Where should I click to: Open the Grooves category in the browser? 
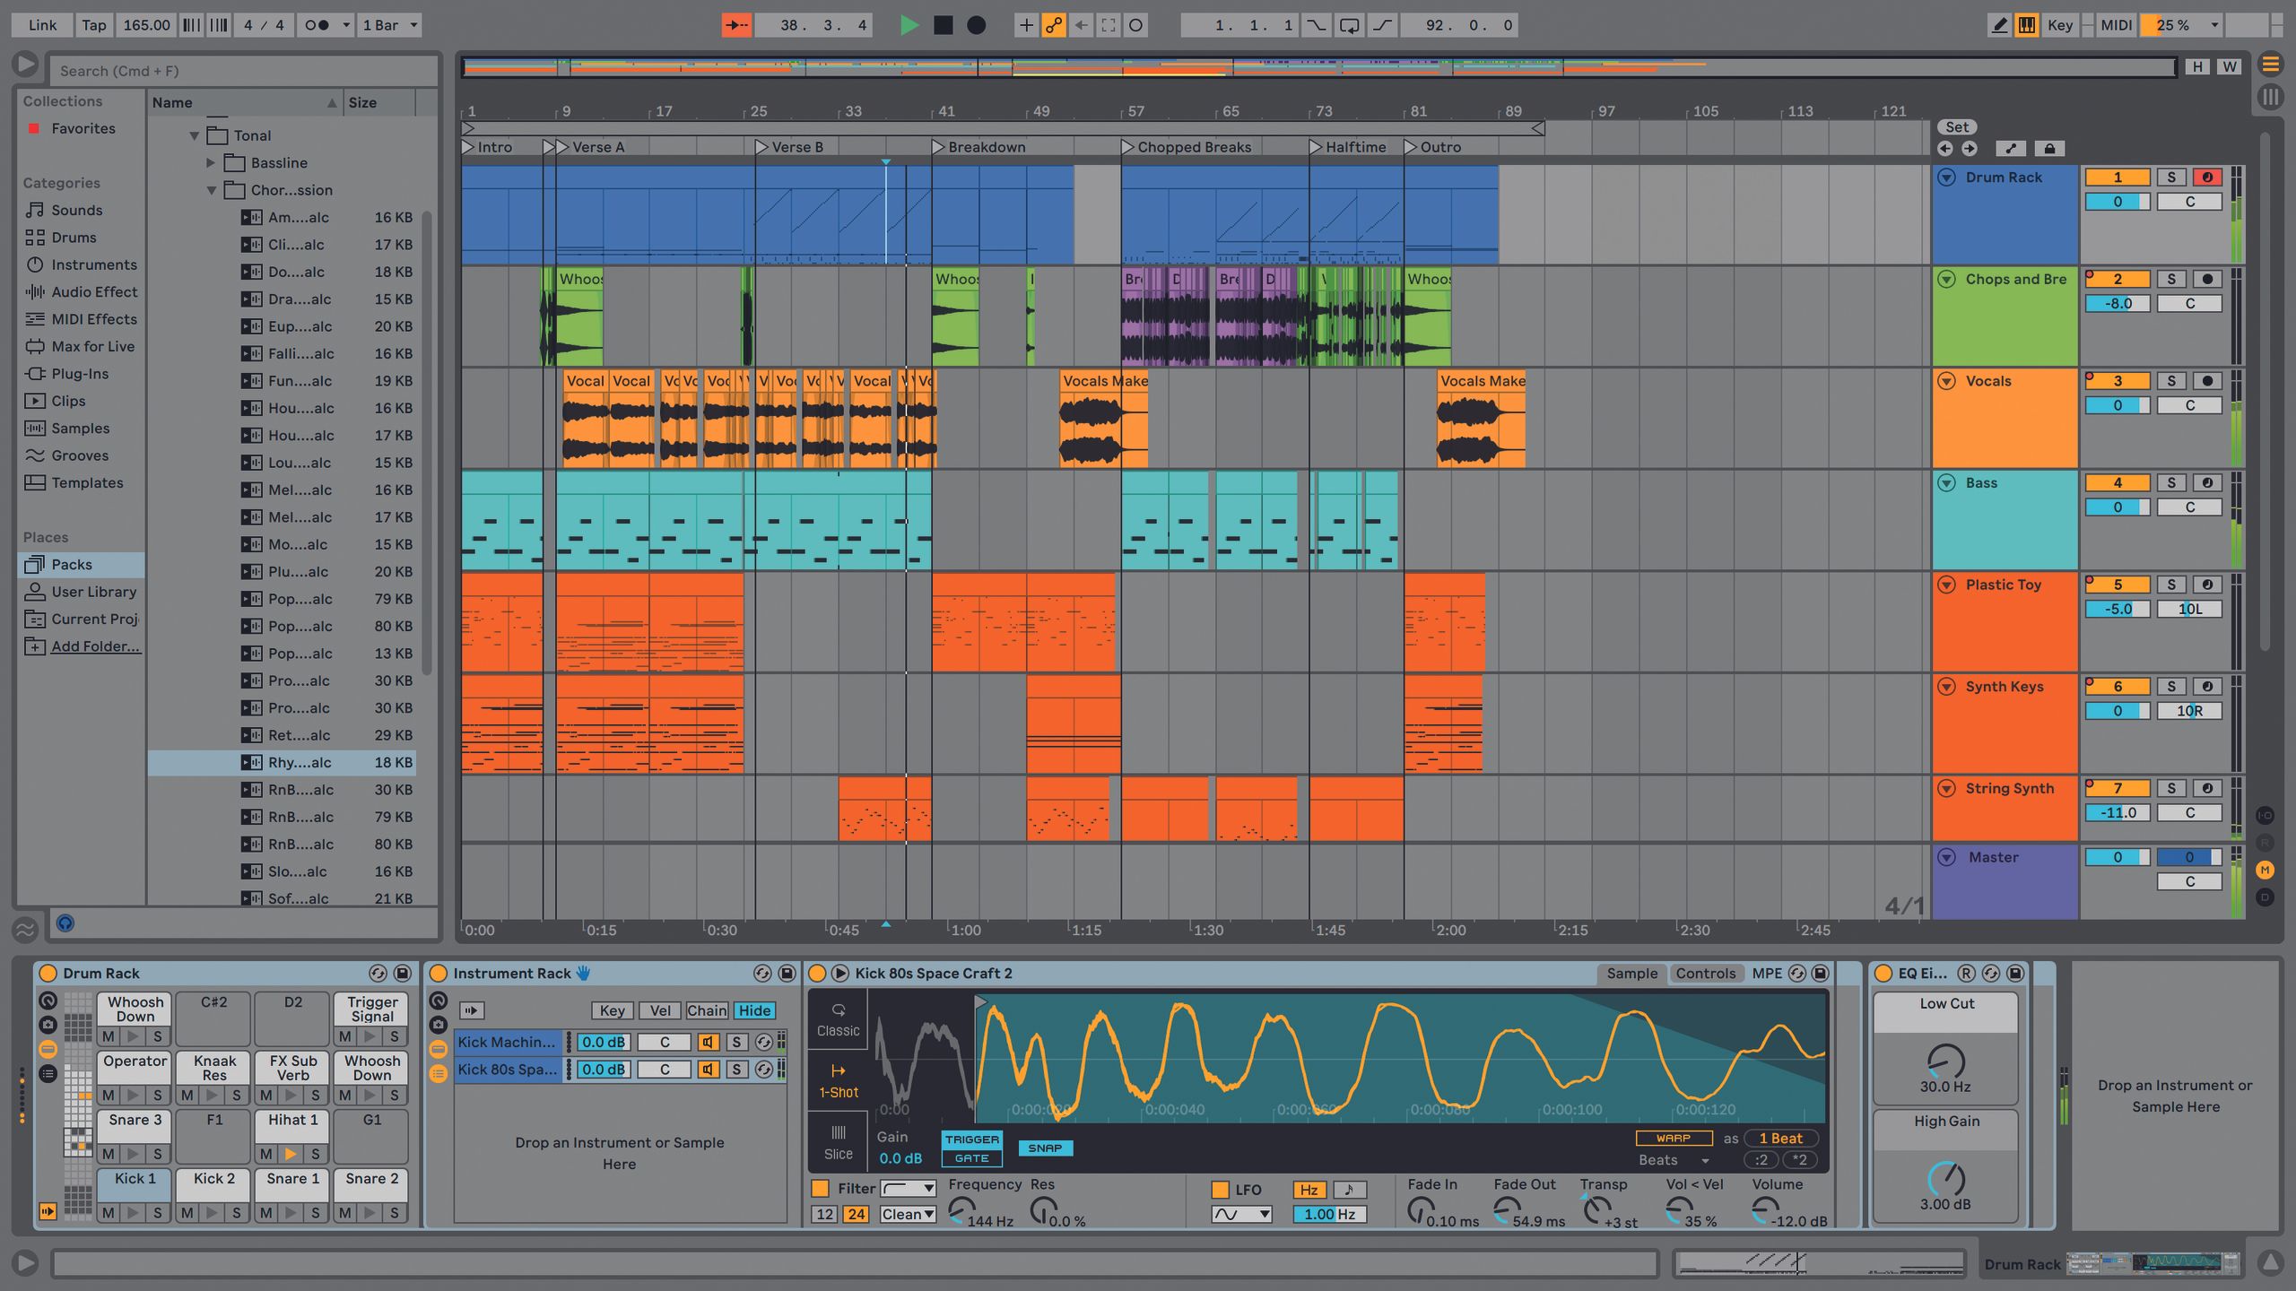coord(79,455)
